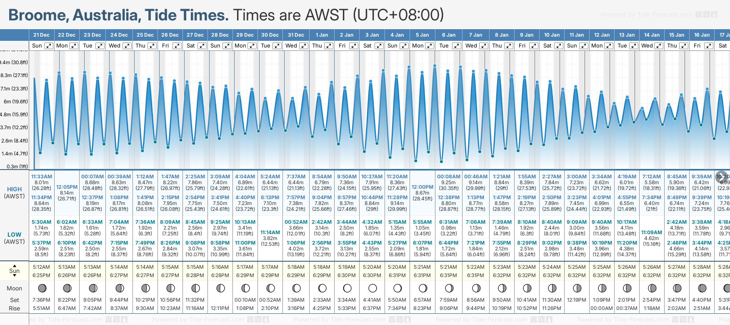Click the moon phase icon for 11 Jan
Image resolution: width=730 pixels, height=325 pixels.
point(577,288)
